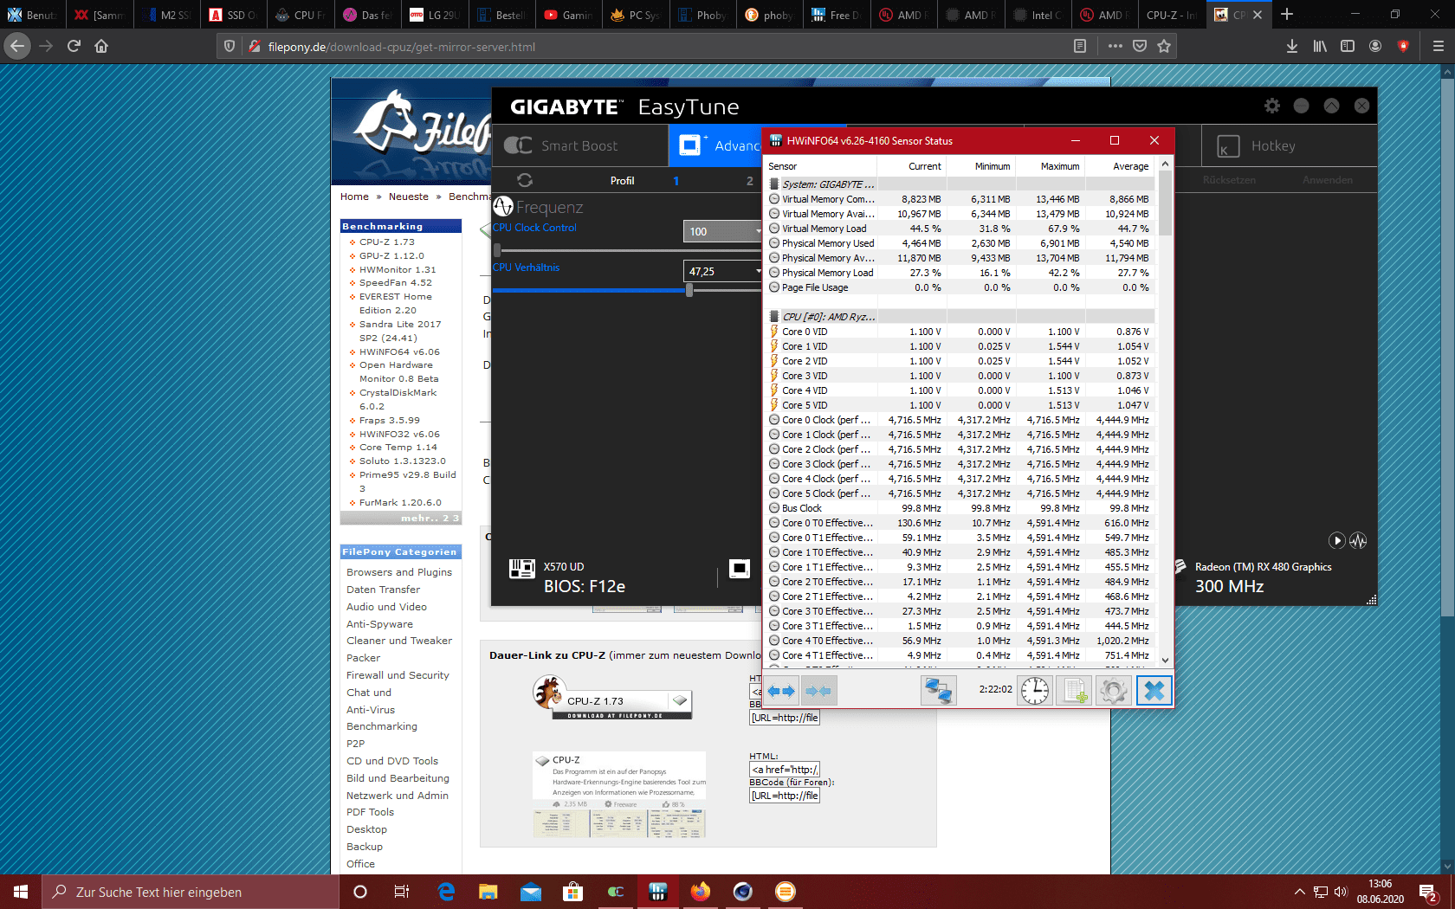Select Core 0 VID sensor row
Screen dimensions: 1455x909
tap(960, 332)
